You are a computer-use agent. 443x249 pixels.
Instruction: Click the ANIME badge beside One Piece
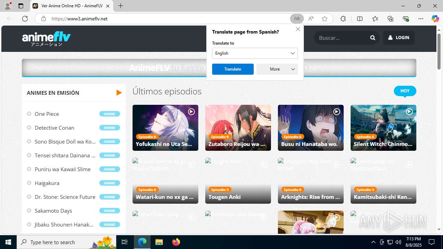coord(109,114)
